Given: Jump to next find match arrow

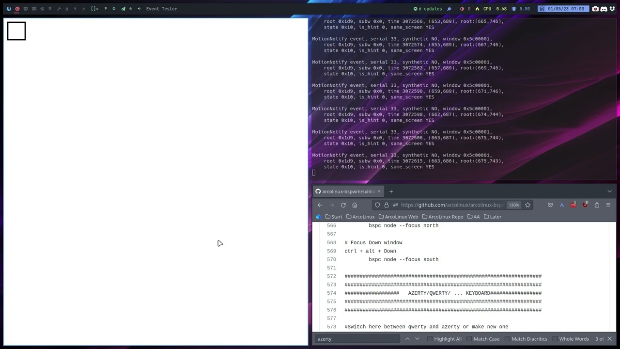Looking at the screenshot, I should pyautogui.click(x=417, y=339).
